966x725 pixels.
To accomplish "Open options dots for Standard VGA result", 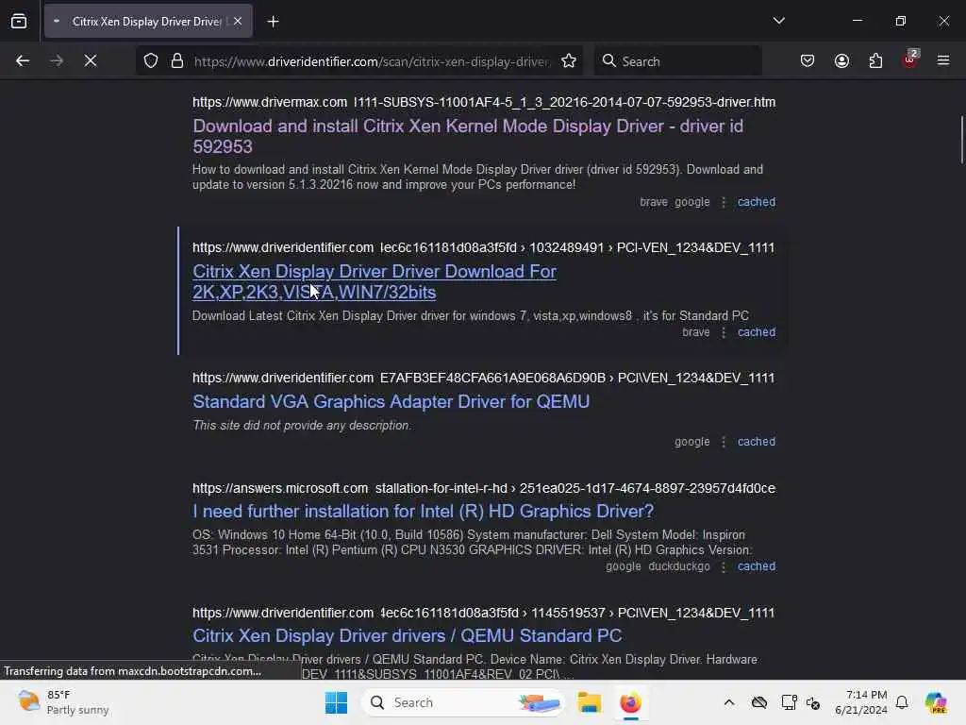I will [724, 442].
